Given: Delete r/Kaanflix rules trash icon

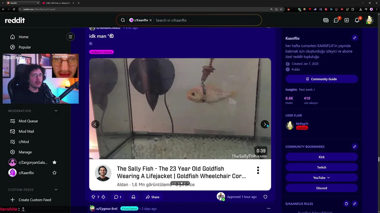Looking at the screenshot, I should click(x=346, y=204).
